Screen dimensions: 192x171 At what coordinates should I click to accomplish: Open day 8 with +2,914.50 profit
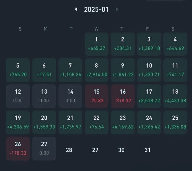click(x=96, y=70)
